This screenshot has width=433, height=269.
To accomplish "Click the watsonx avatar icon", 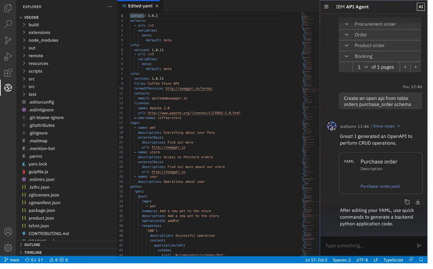I will pyautogui.click(x=332, y=126).
